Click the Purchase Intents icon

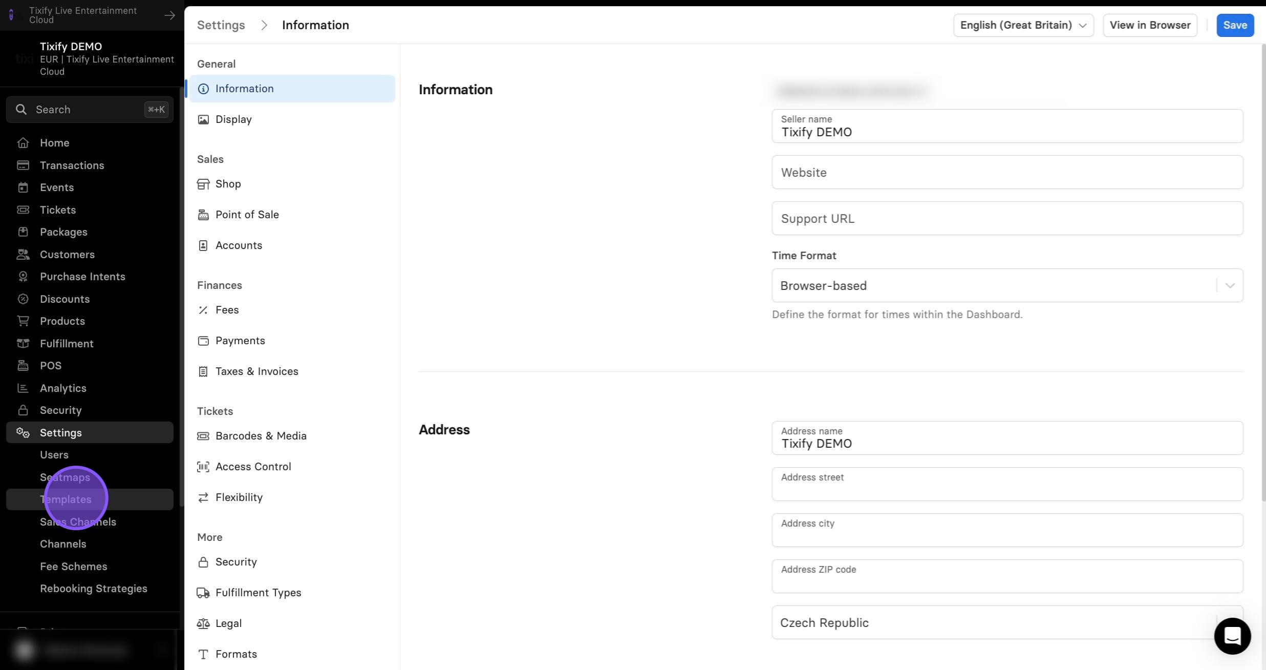pyautogui.click(x=23, y=277)
